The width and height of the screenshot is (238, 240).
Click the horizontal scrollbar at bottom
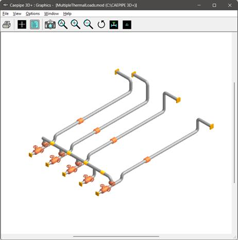tap(116, 236)
